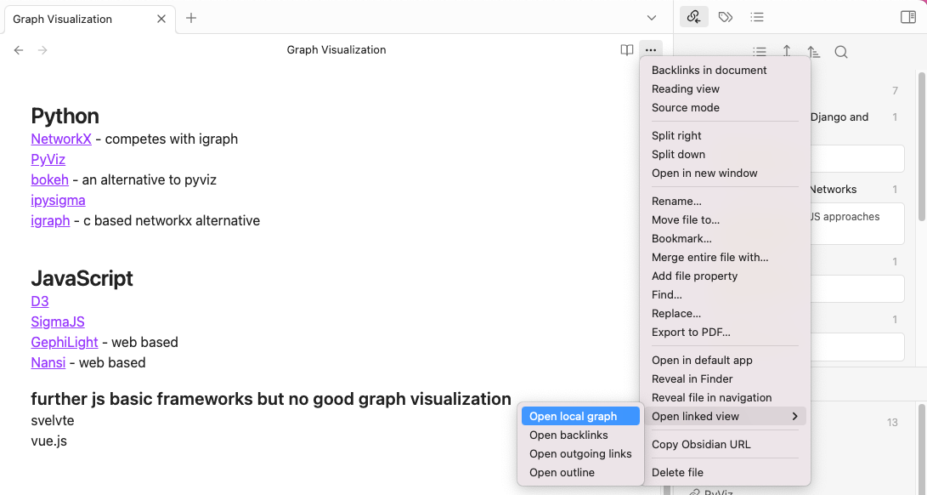Select Split down option
Image resolution: width=927 pixels, height=495 pixels.
[x=725, y=155]
